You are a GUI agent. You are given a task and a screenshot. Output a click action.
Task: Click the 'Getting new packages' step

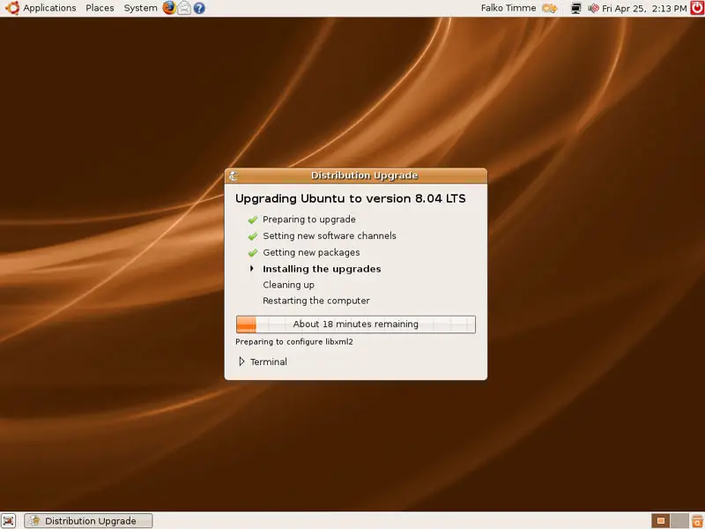(x=311, y=253)
